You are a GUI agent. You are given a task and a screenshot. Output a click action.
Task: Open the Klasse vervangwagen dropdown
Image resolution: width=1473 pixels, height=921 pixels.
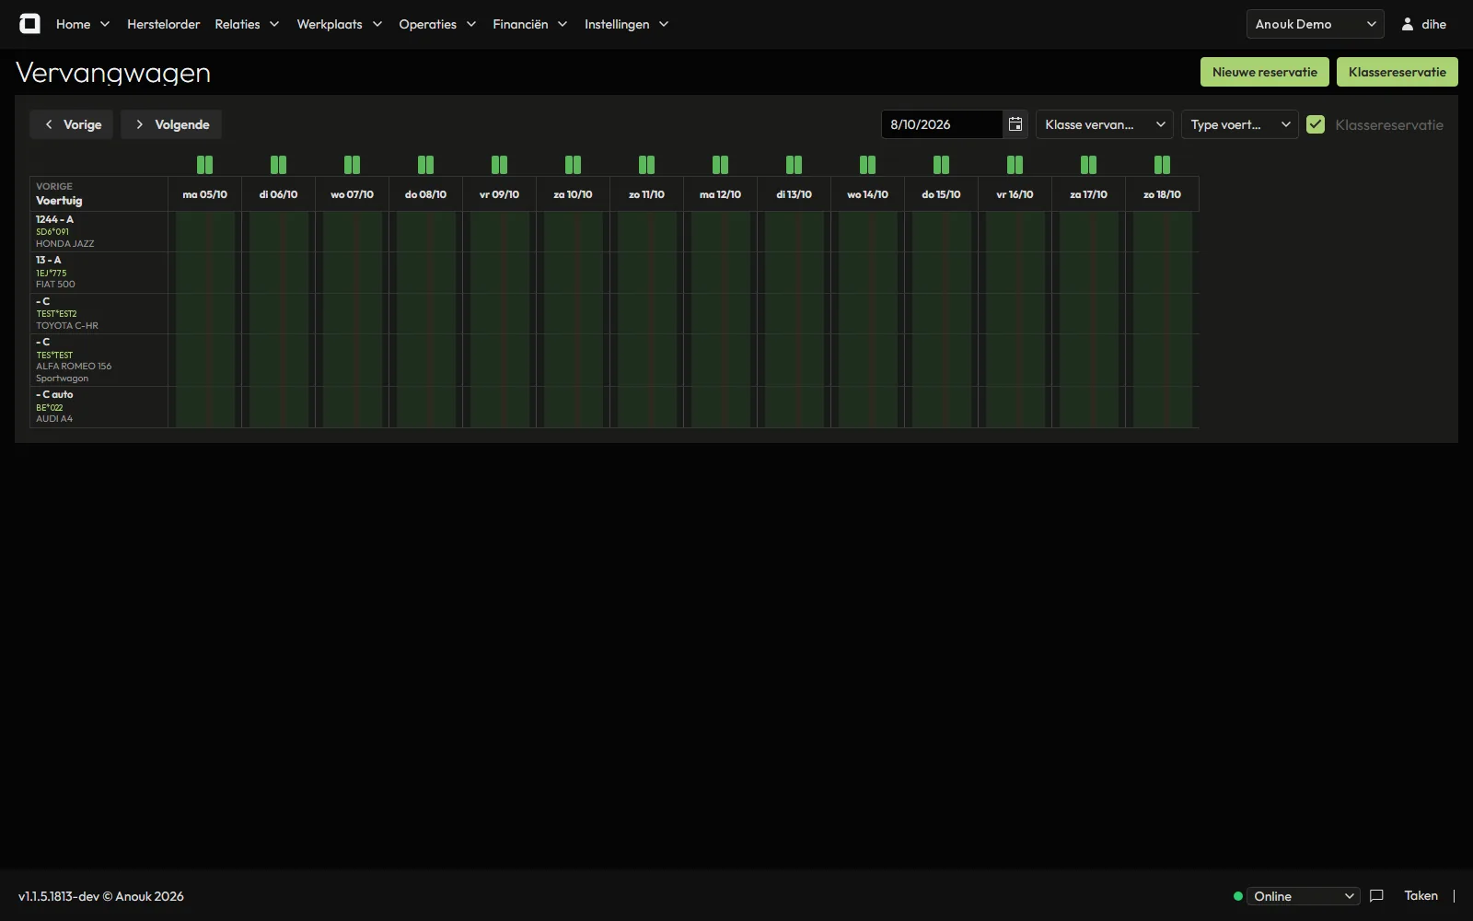click(1105, 124)
